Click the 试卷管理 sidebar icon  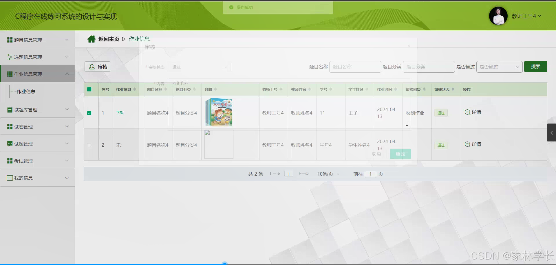click(9, 126)
